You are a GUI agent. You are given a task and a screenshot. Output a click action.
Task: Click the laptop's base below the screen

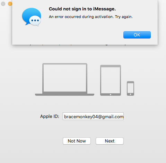[64, 95]
